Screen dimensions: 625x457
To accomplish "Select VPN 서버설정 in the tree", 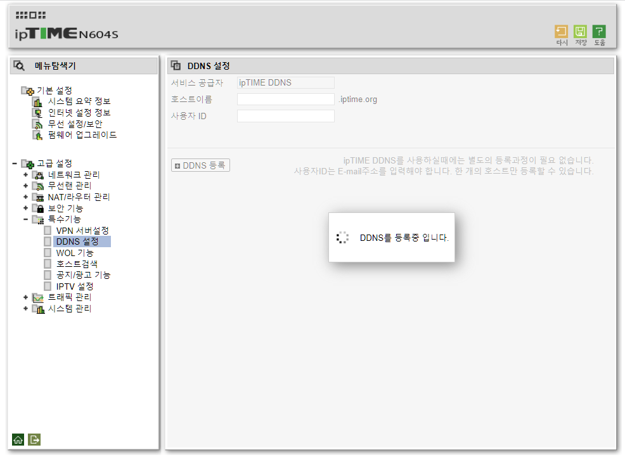I will pyautogui.click(x=82, y=231).
